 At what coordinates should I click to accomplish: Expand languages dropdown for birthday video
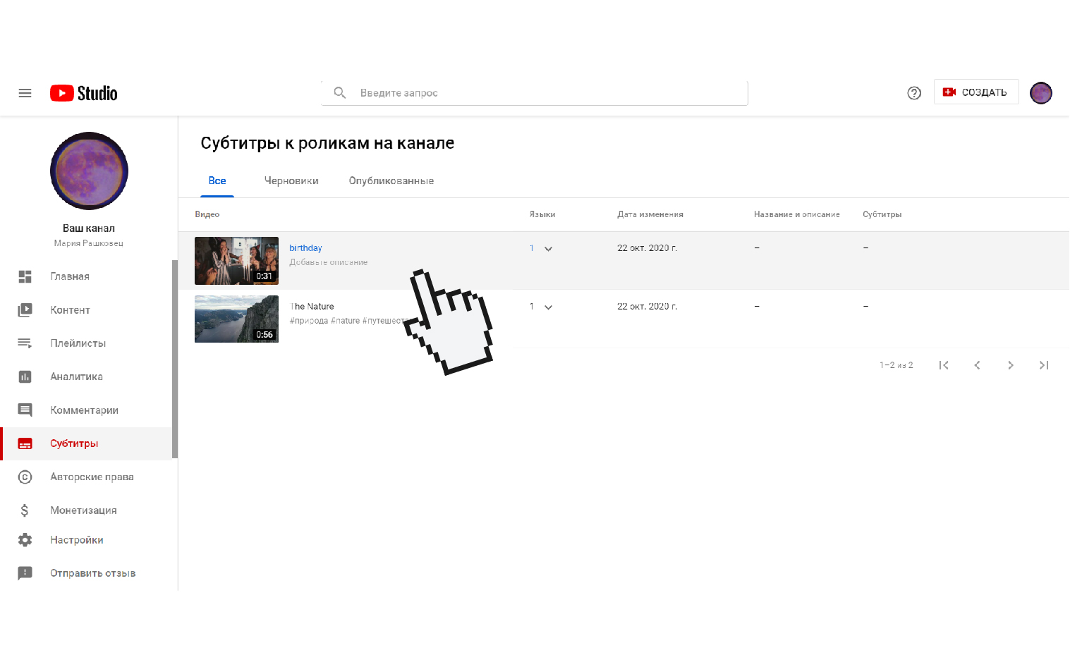click(548, 249)
